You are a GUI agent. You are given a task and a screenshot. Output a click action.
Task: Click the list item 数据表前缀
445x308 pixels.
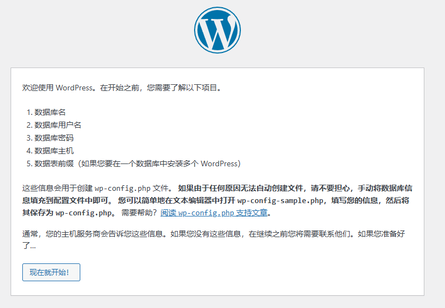click(x=137, y=163)
